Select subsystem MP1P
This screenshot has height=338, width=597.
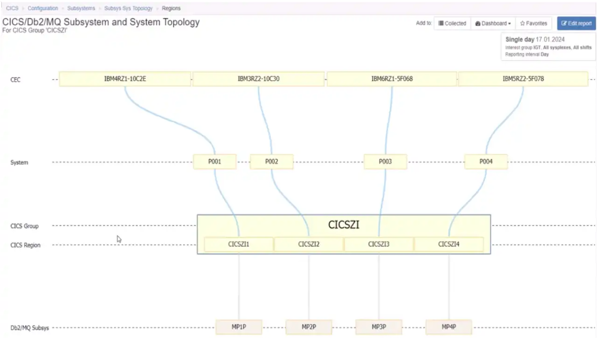click(x=239, y=327)
